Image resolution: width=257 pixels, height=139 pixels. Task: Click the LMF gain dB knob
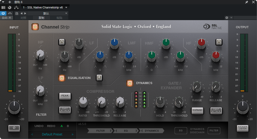click(115, 44)
